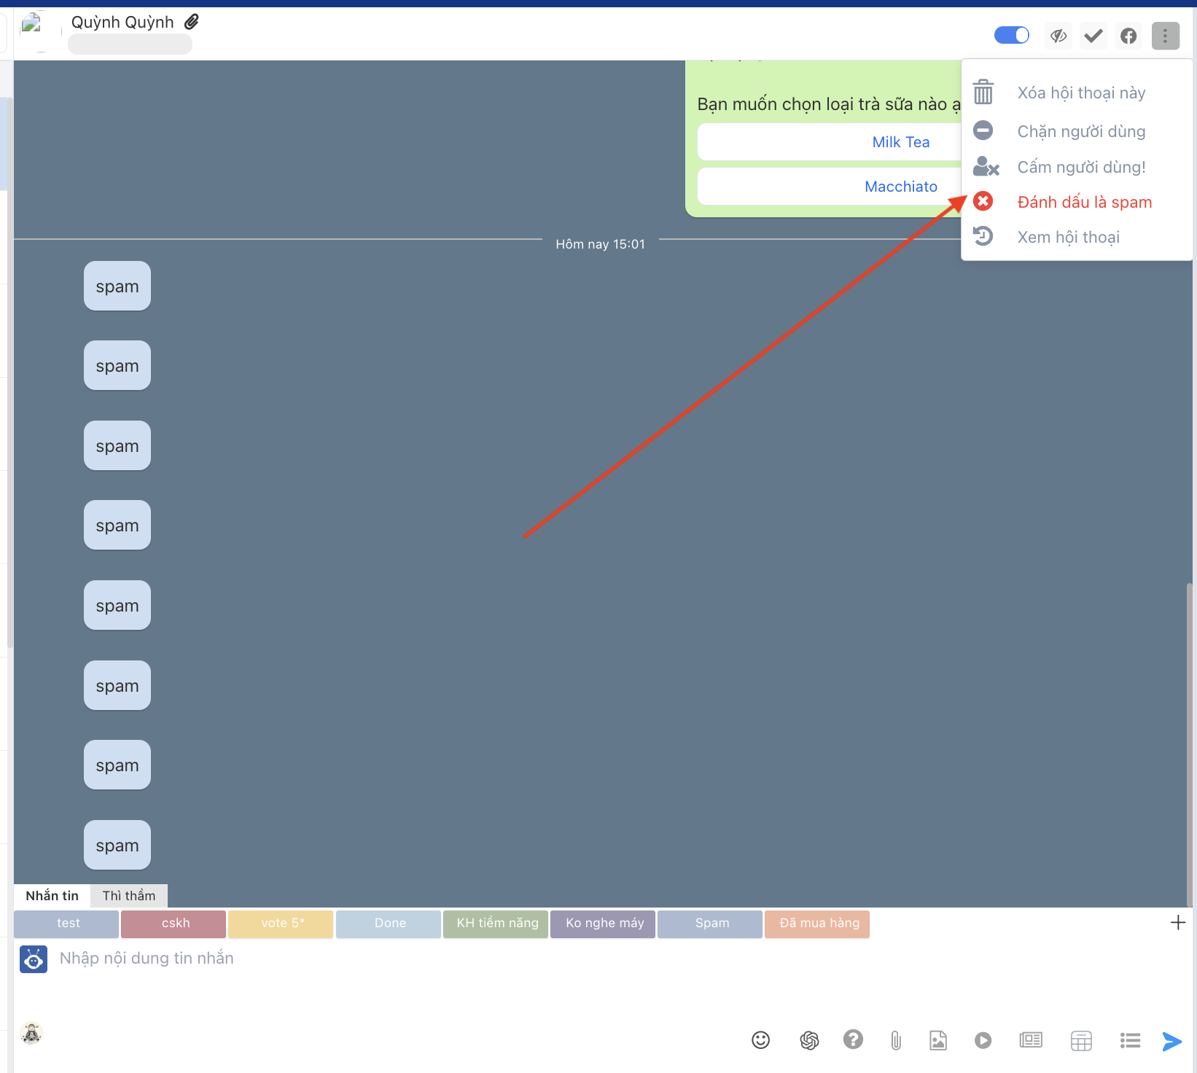Select "Đánh dấu là spam" menu option

click(1084, 202)
